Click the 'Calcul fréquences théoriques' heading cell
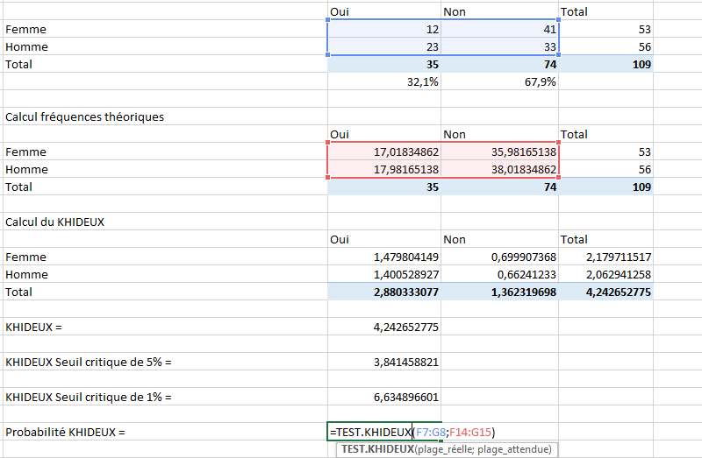Viewport: 702px width, 458px height. tap(85, 116)
